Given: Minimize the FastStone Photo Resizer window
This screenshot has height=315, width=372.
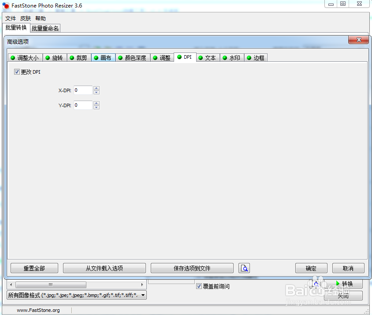Looking at the screenshot, I should point(331,4).
